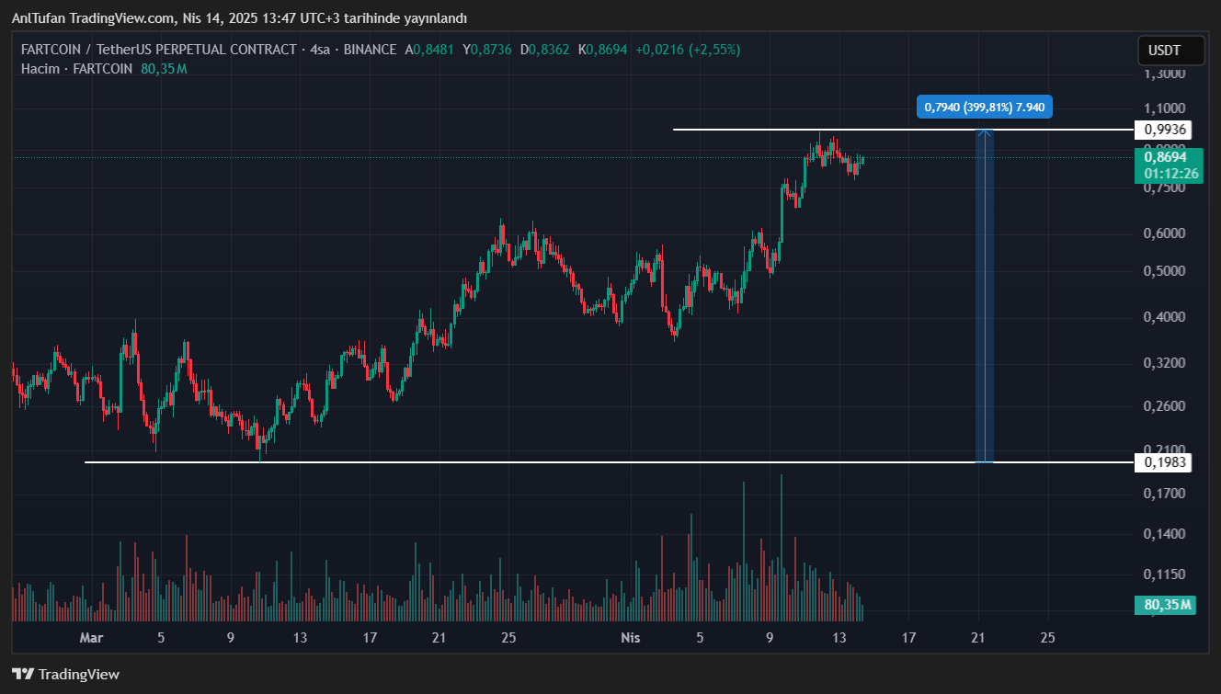This screenshot has width=1221, height=694.
Task: Click the blue measurement arrow on the chart
Action: point(984,294)
